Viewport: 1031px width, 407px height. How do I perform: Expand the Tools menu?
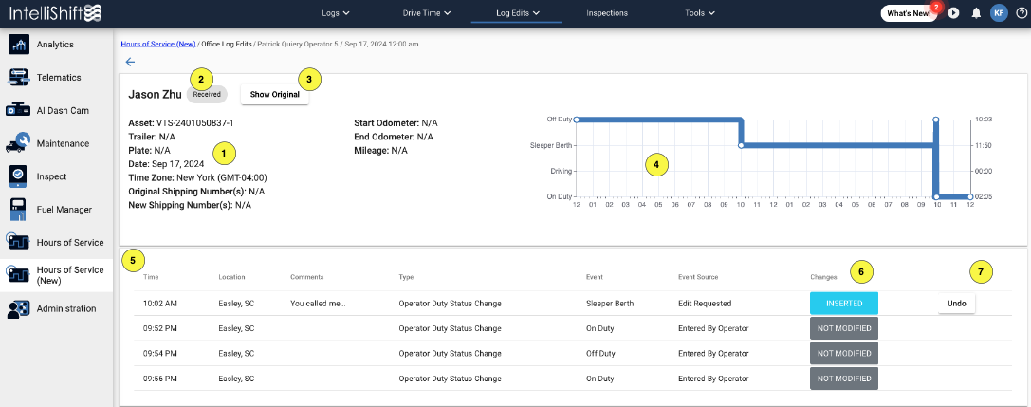click(700, 13)
